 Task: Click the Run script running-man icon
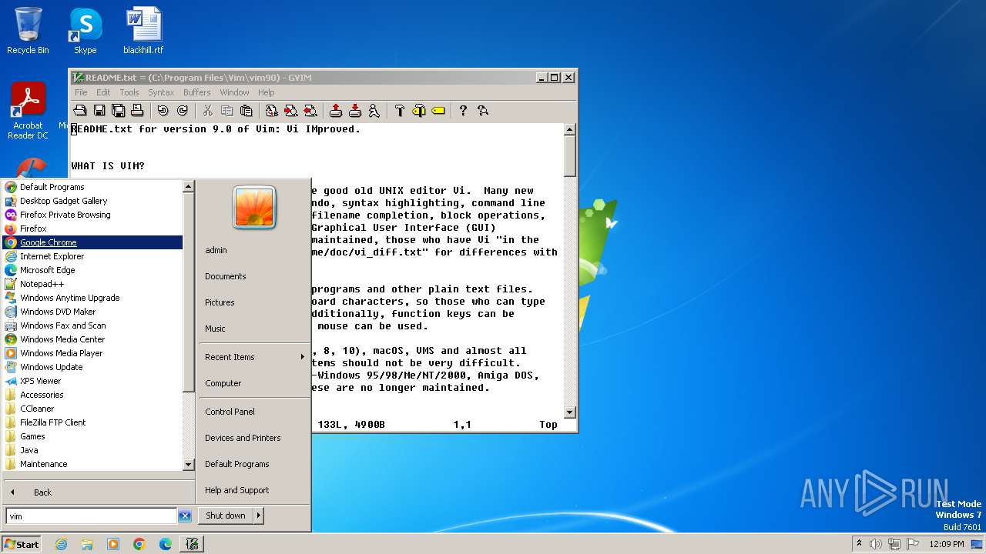pos(374,111)
